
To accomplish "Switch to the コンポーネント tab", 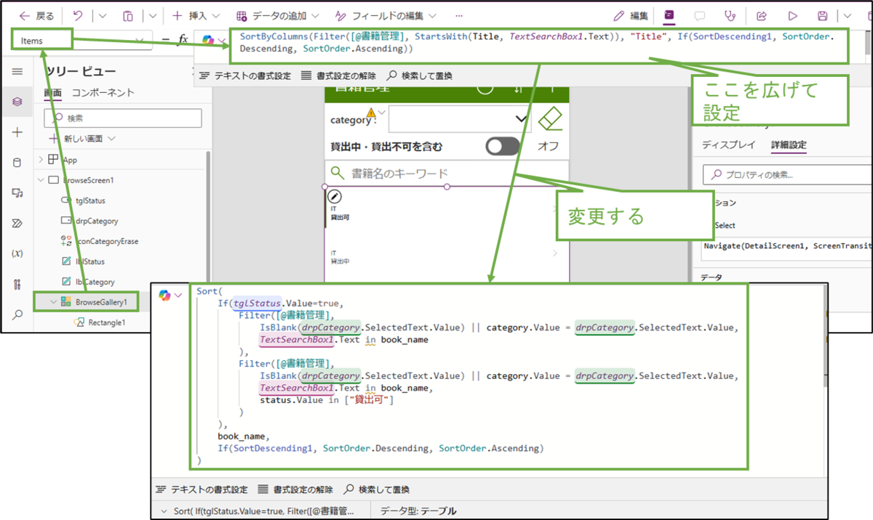I will tap(103, 93).
